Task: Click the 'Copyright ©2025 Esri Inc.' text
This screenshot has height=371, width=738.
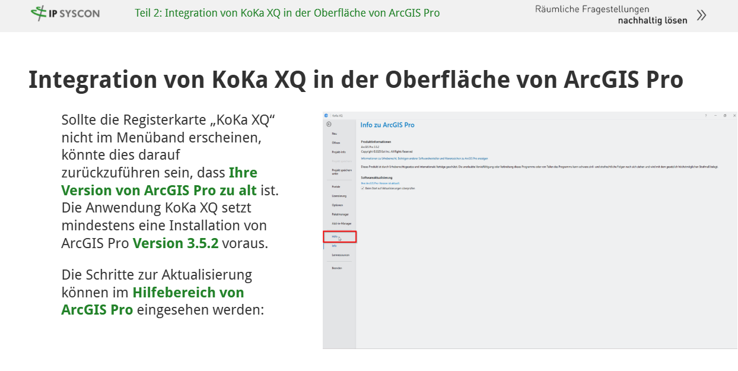Action: tap(386, 151)
